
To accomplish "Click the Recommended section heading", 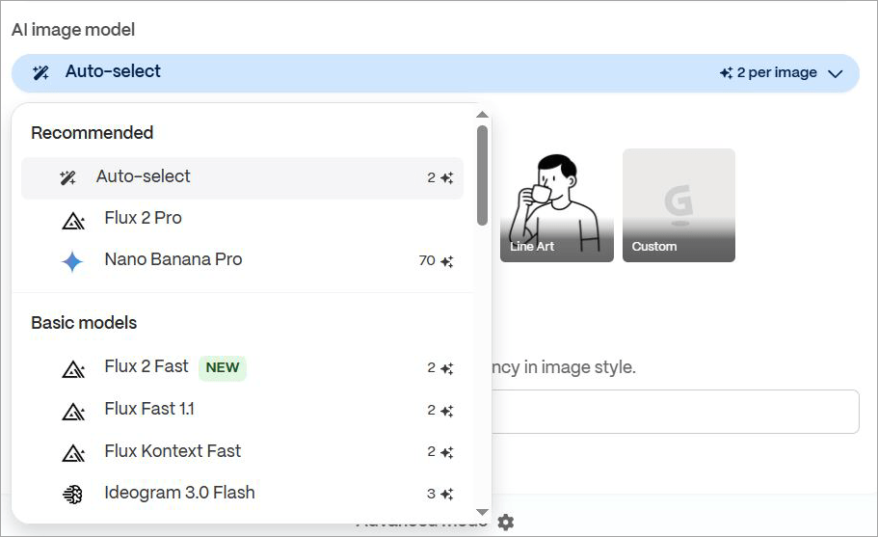I will pyautogui.click(x=93, y=133).
